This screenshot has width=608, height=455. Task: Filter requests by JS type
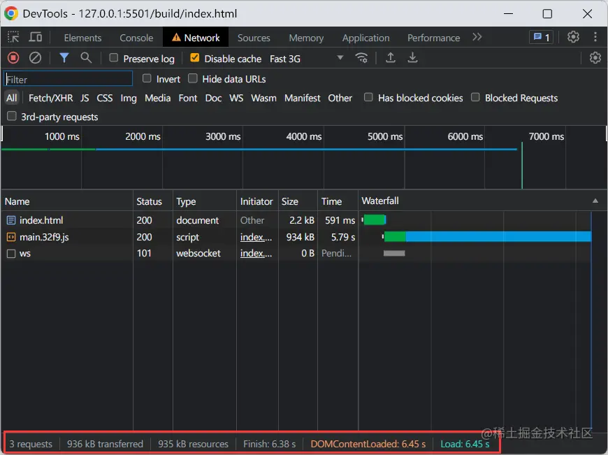point(85,98)
